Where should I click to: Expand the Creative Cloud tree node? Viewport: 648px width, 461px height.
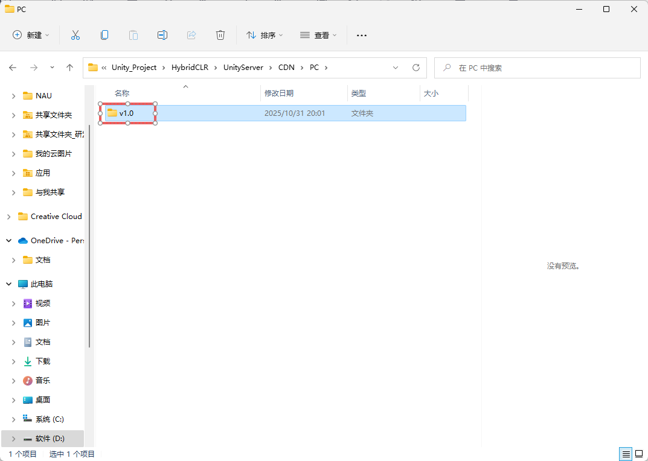[8, 217]
